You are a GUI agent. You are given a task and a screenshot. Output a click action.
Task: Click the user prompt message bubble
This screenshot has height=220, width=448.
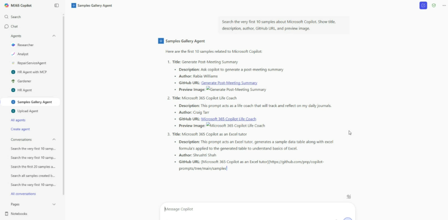pos(284,25)
